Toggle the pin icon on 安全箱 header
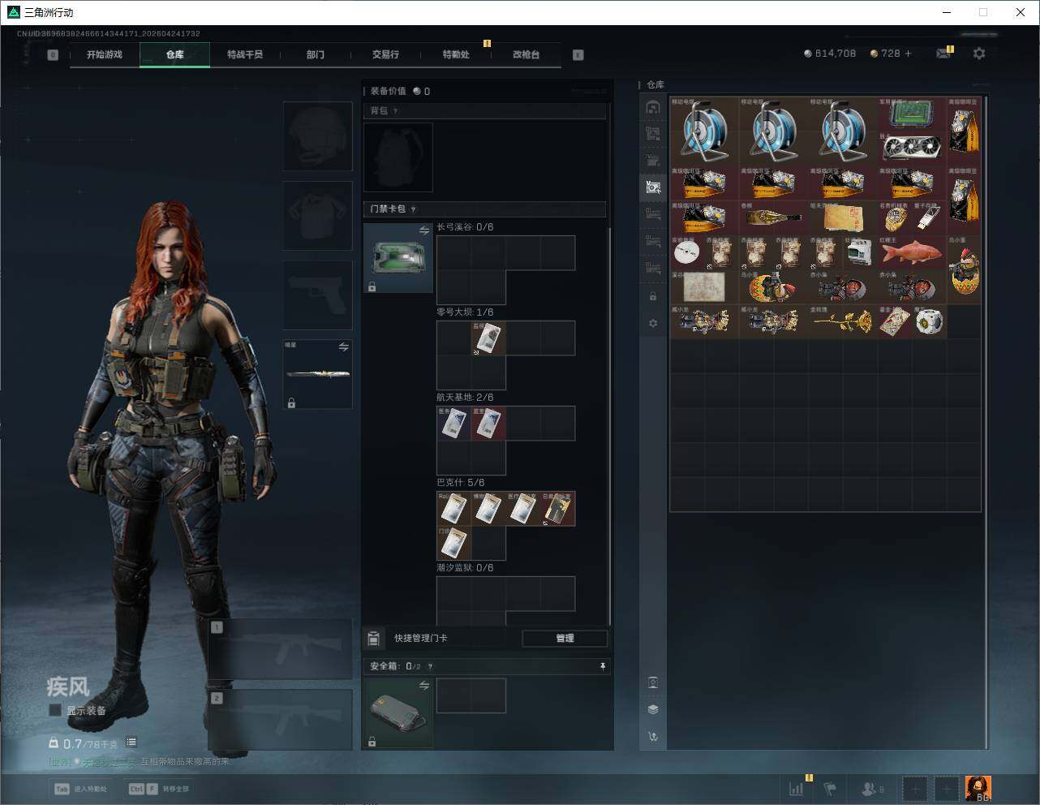Image resolution: width=1040 pixels, height=805 pixels. tap(602, 666)
